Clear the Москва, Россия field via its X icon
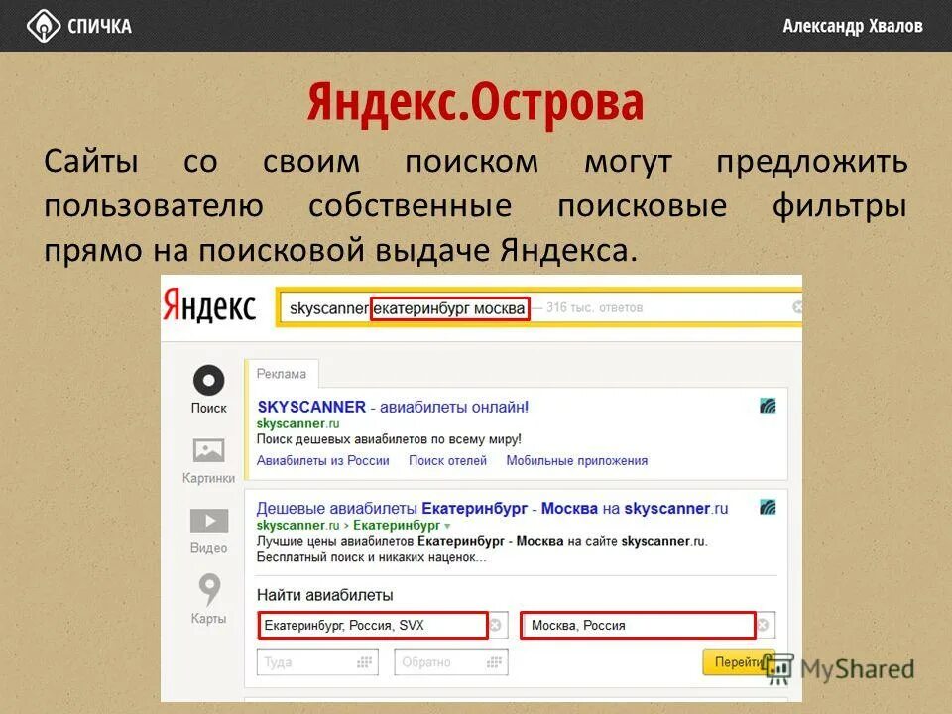The image size is (952, 714). pyautogui.click(x=762, y=625)
